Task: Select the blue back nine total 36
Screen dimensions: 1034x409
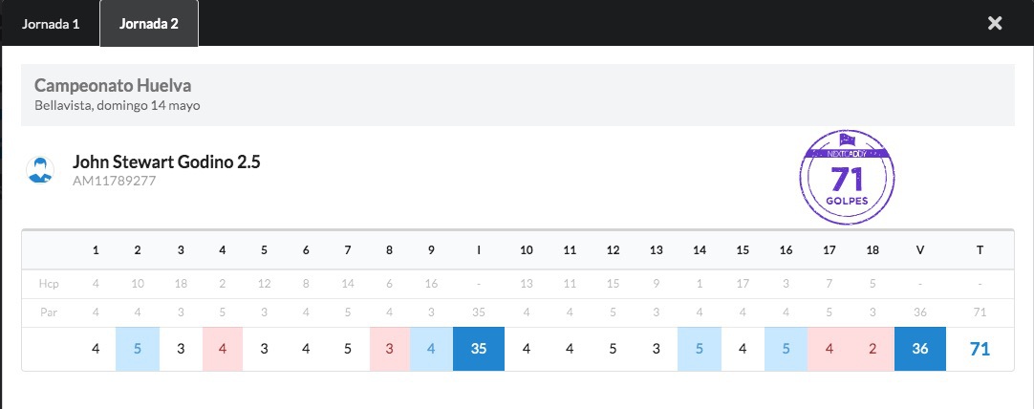Action: coord(920,348)
